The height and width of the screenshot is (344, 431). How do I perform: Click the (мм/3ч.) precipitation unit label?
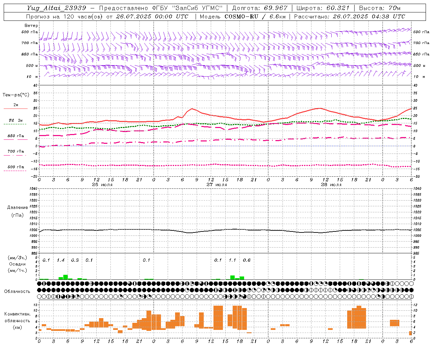[x=18, y=258]
